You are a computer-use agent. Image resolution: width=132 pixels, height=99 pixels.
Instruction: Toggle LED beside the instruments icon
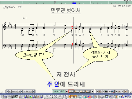click(x=116, y=91)
